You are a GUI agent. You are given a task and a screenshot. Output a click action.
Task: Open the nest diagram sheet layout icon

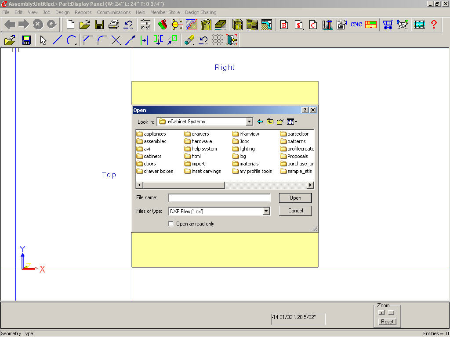point(371,25)
